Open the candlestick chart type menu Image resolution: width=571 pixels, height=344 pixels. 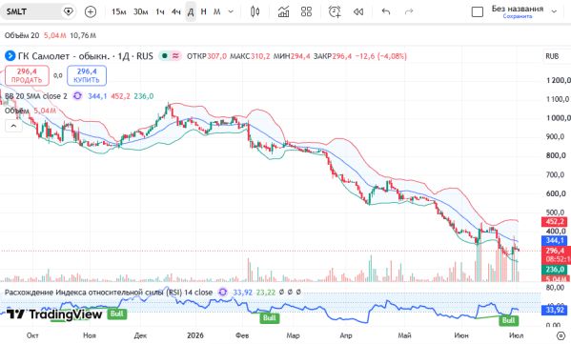(255, 11)
